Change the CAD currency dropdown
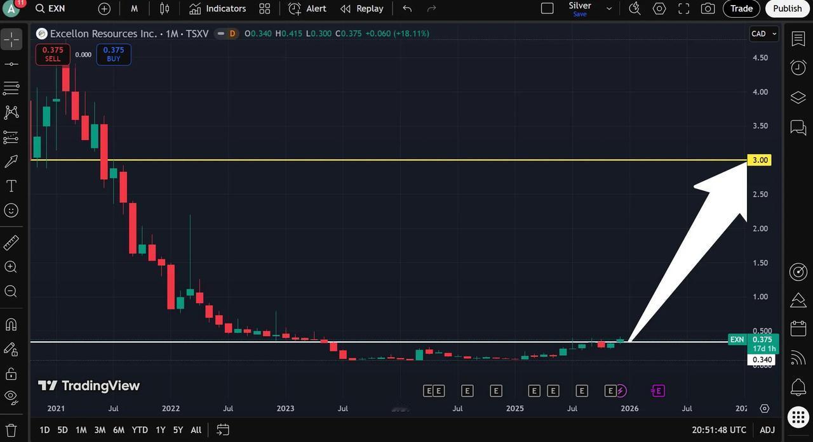This screenshot has height=442, width=813. pos(764,34)
